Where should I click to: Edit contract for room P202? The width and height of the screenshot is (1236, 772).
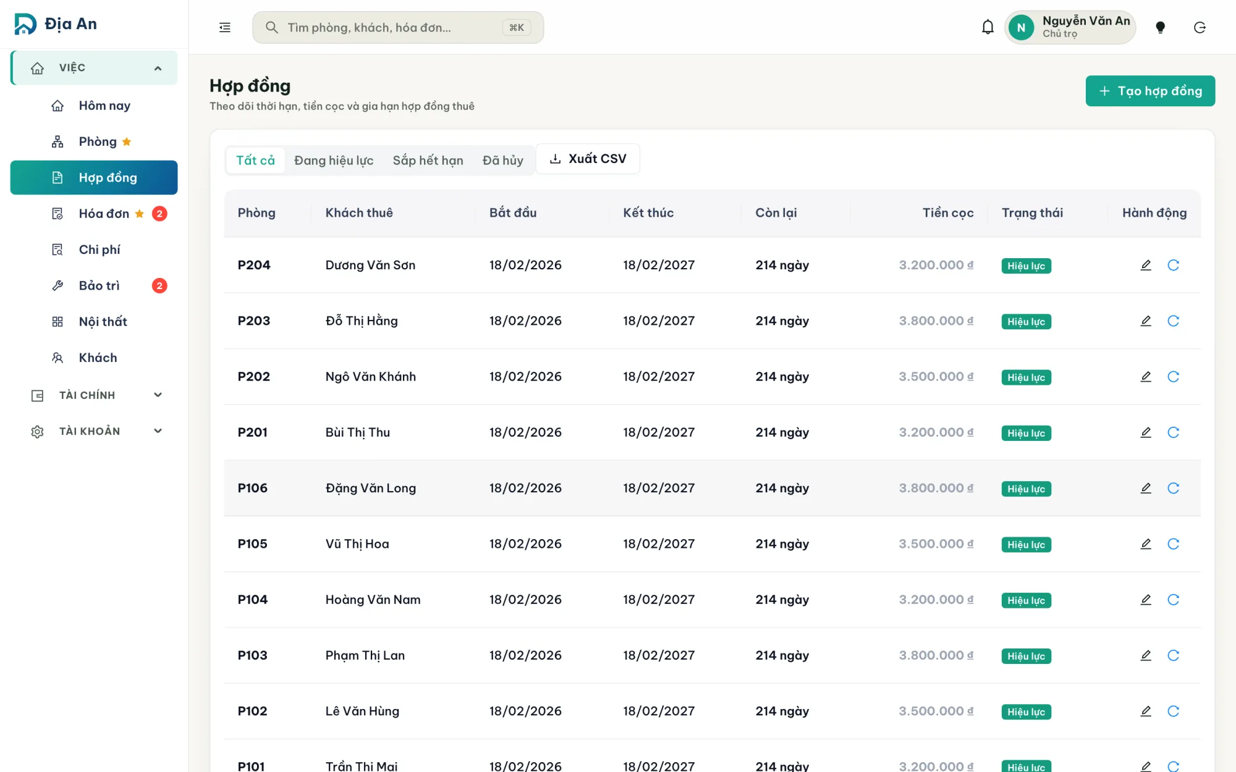pos(1146,377)
